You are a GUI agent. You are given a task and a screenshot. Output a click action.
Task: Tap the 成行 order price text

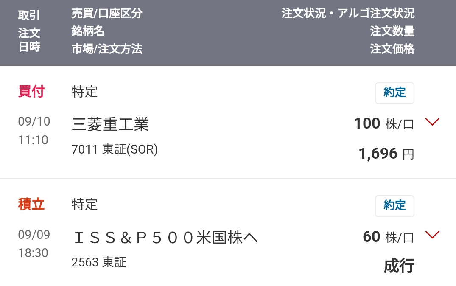pos(399,266)
